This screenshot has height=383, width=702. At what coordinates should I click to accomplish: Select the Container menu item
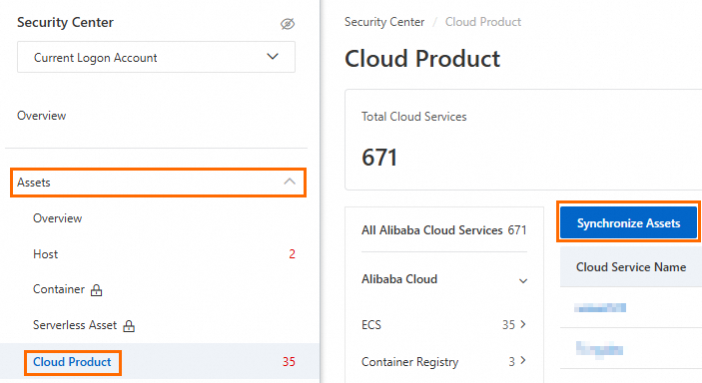pos(59,289)
